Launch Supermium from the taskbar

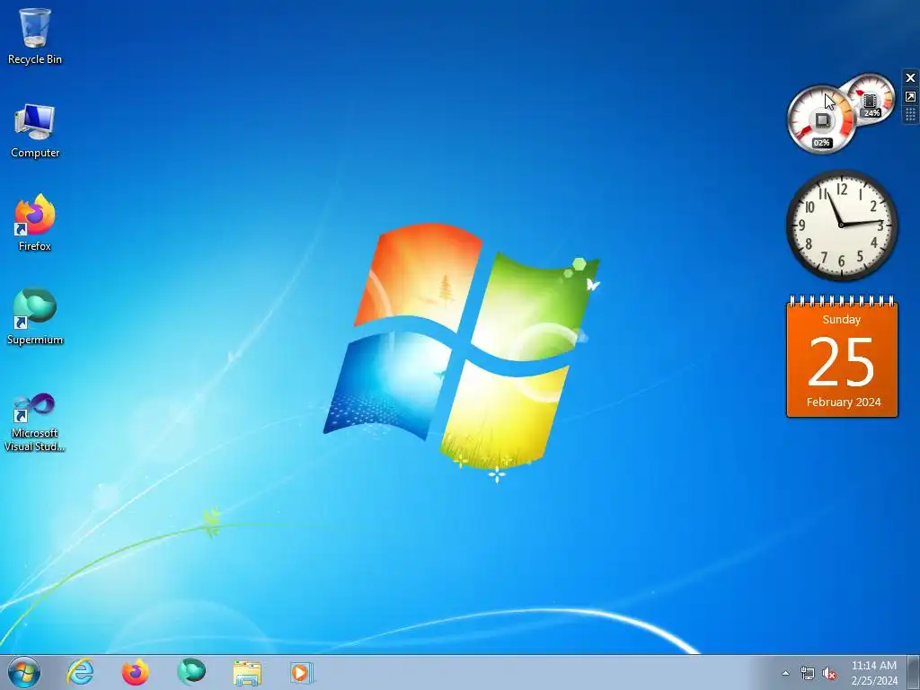click(191, 672)
